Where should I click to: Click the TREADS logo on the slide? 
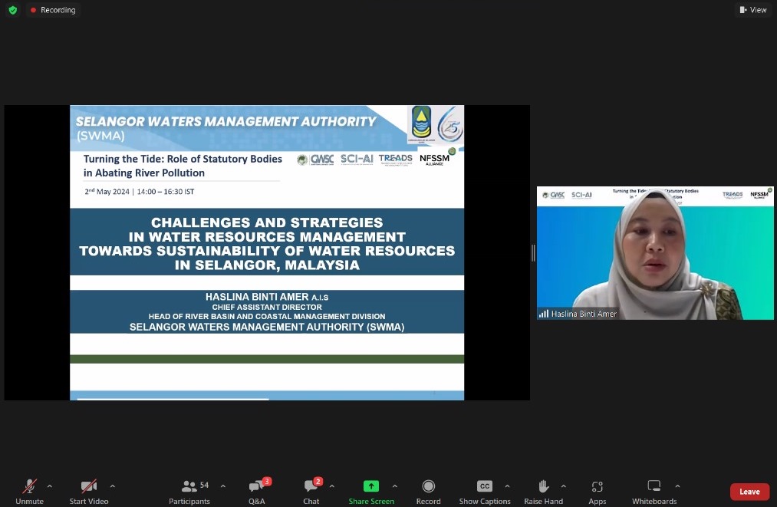click(396, 160)
